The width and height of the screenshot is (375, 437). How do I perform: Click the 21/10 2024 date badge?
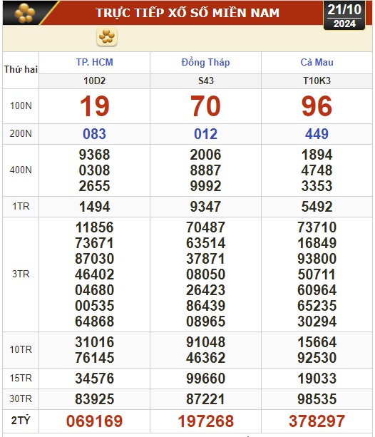point(344,16)
